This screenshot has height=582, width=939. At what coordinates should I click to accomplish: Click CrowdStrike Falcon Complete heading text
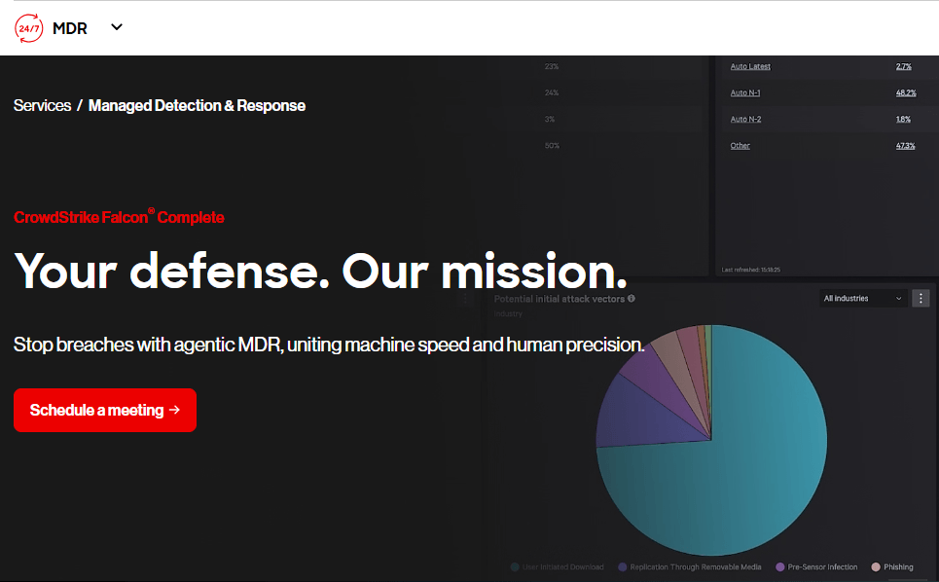(119, 217)
